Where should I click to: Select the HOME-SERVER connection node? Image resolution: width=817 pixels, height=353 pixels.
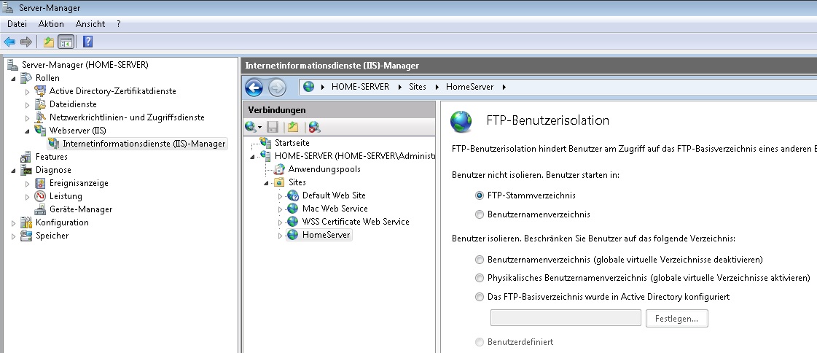pos(354,155)
